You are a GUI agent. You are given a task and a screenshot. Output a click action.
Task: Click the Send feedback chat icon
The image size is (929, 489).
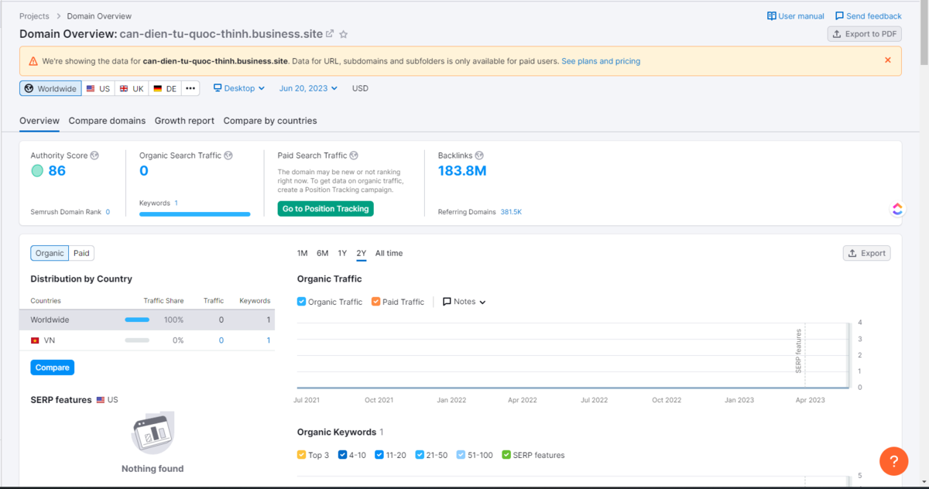pos(840,15)
